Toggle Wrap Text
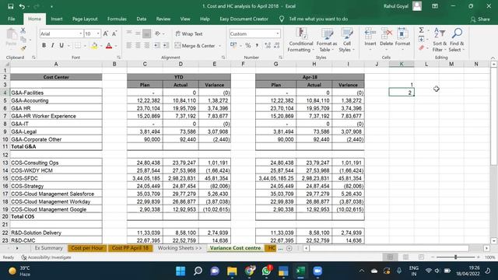This screenshot has width=498, height=280. 189,33
